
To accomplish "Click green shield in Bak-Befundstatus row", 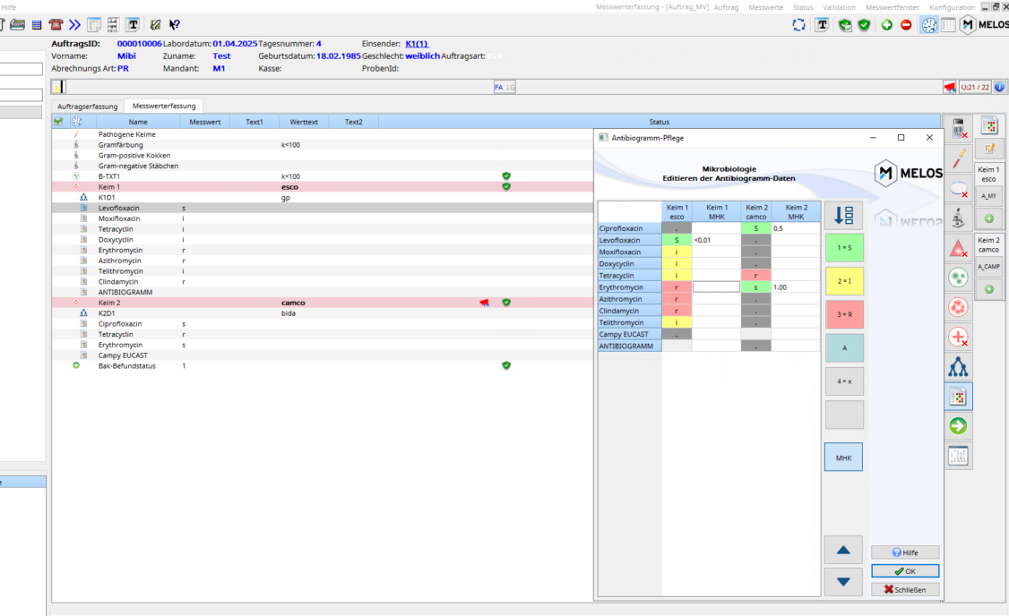I will point(506,365).
